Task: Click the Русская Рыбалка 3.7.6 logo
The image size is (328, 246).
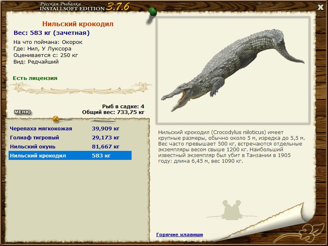Action: [x=84, y=7]
